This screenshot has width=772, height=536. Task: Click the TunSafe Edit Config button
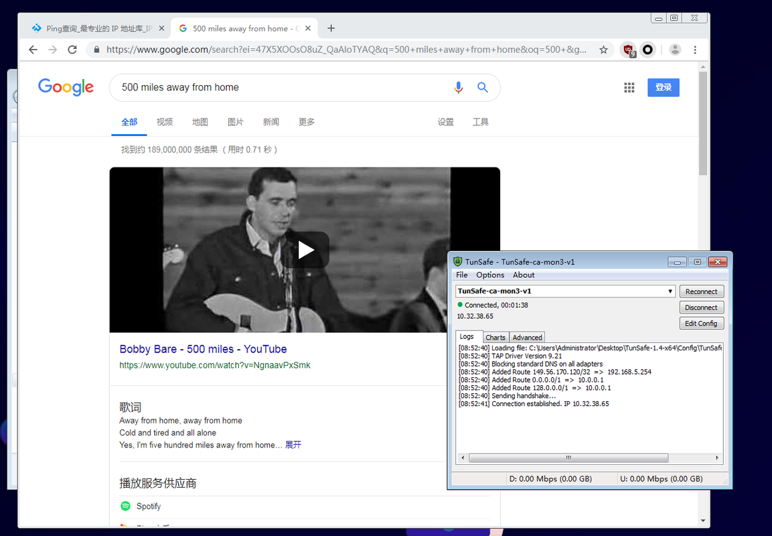click(x=702, y=323)
